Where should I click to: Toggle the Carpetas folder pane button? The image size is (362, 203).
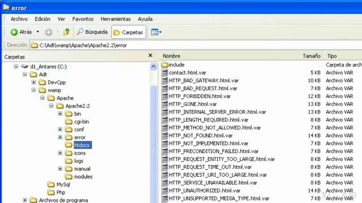(128, 32)
